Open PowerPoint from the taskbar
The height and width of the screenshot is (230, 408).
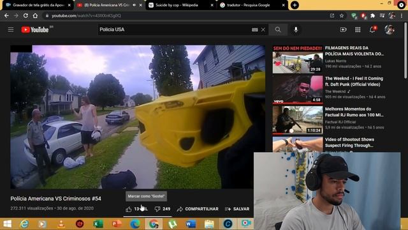coord(117,224)
